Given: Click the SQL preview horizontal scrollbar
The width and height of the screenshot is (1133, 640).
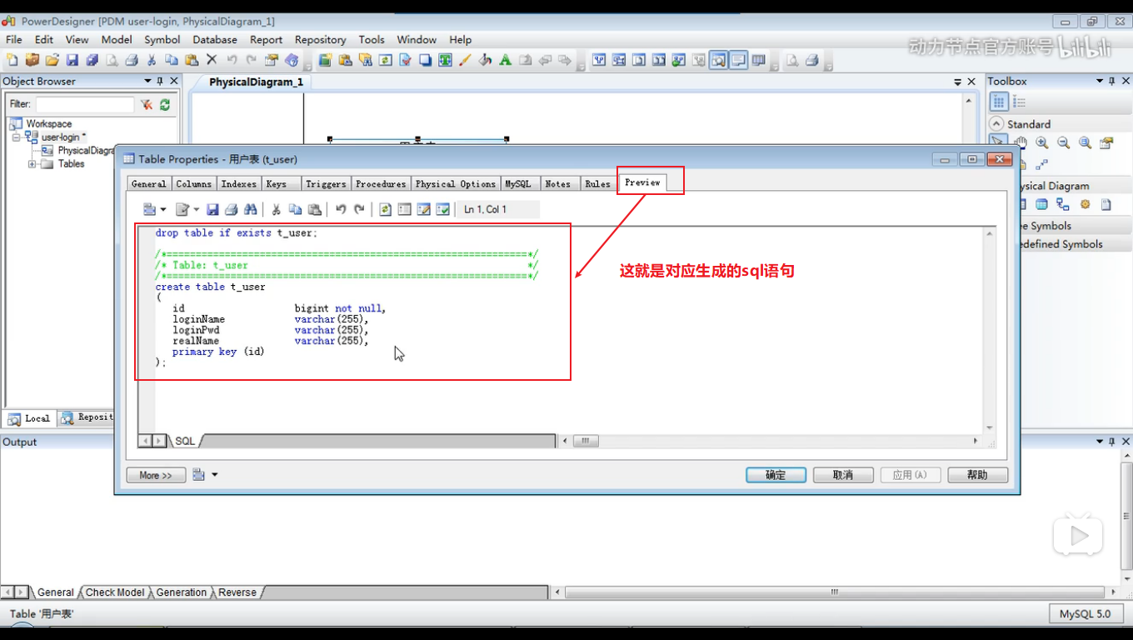Looking at the screenshot, I should coord(770,441).
